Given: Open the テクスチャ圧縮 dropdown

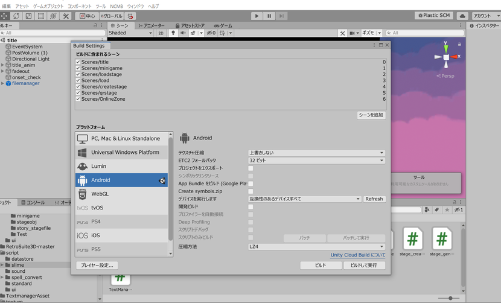Looking at the screenshot, I should (316, 153).
